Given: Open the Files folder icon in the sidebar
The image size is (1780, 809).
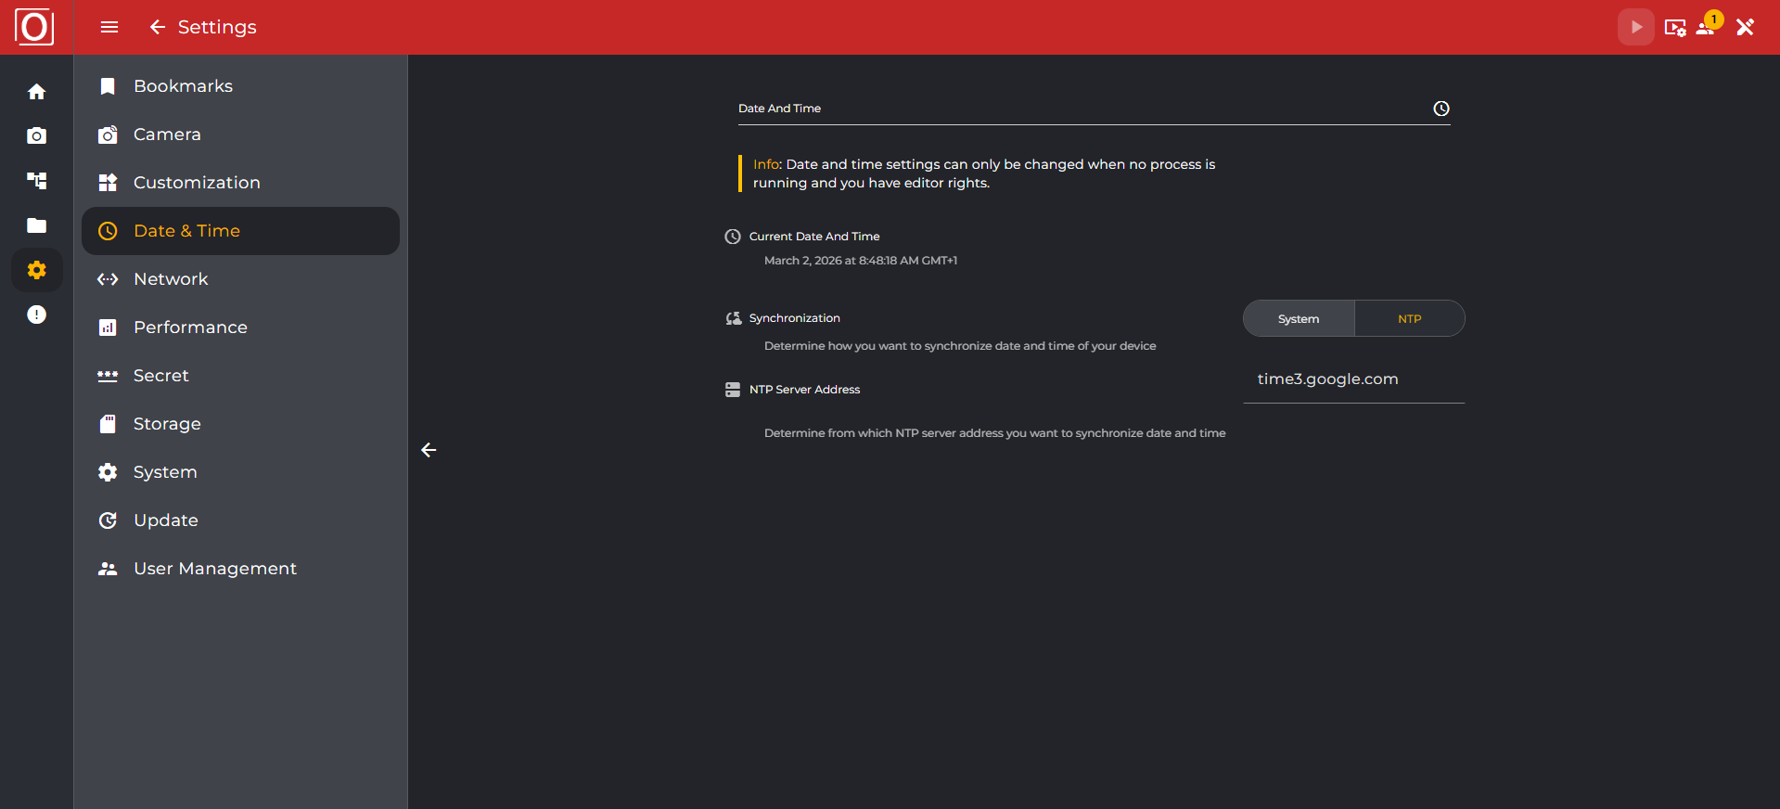Looking at the screenshot, I should (36, 225).
